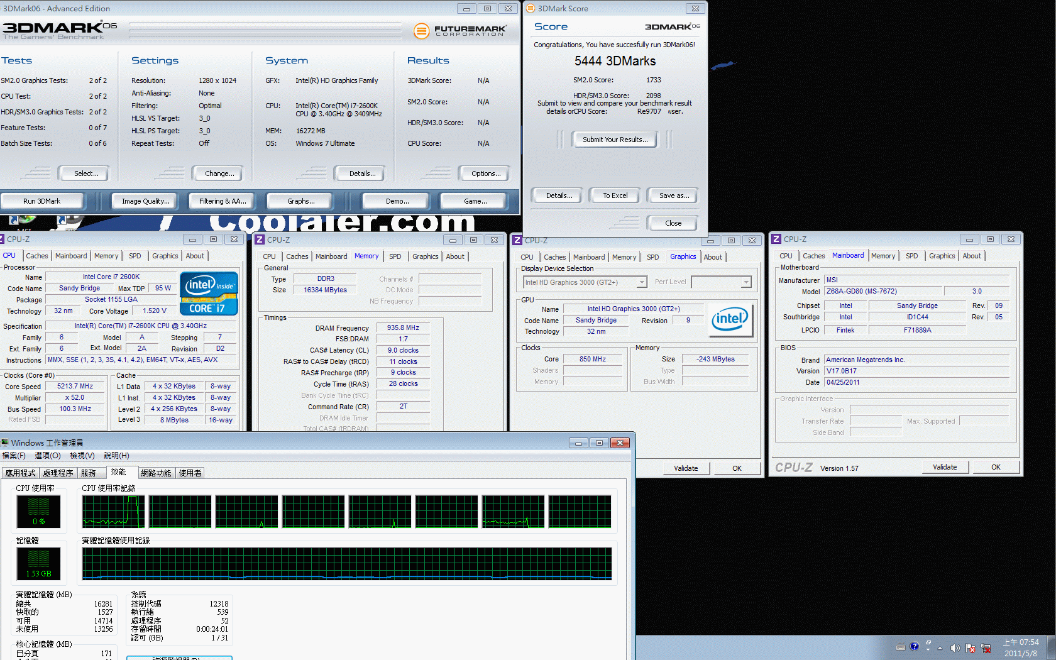Click the Show Desktop strip by the clock

pyautogui.click(x=1052, y=647)
